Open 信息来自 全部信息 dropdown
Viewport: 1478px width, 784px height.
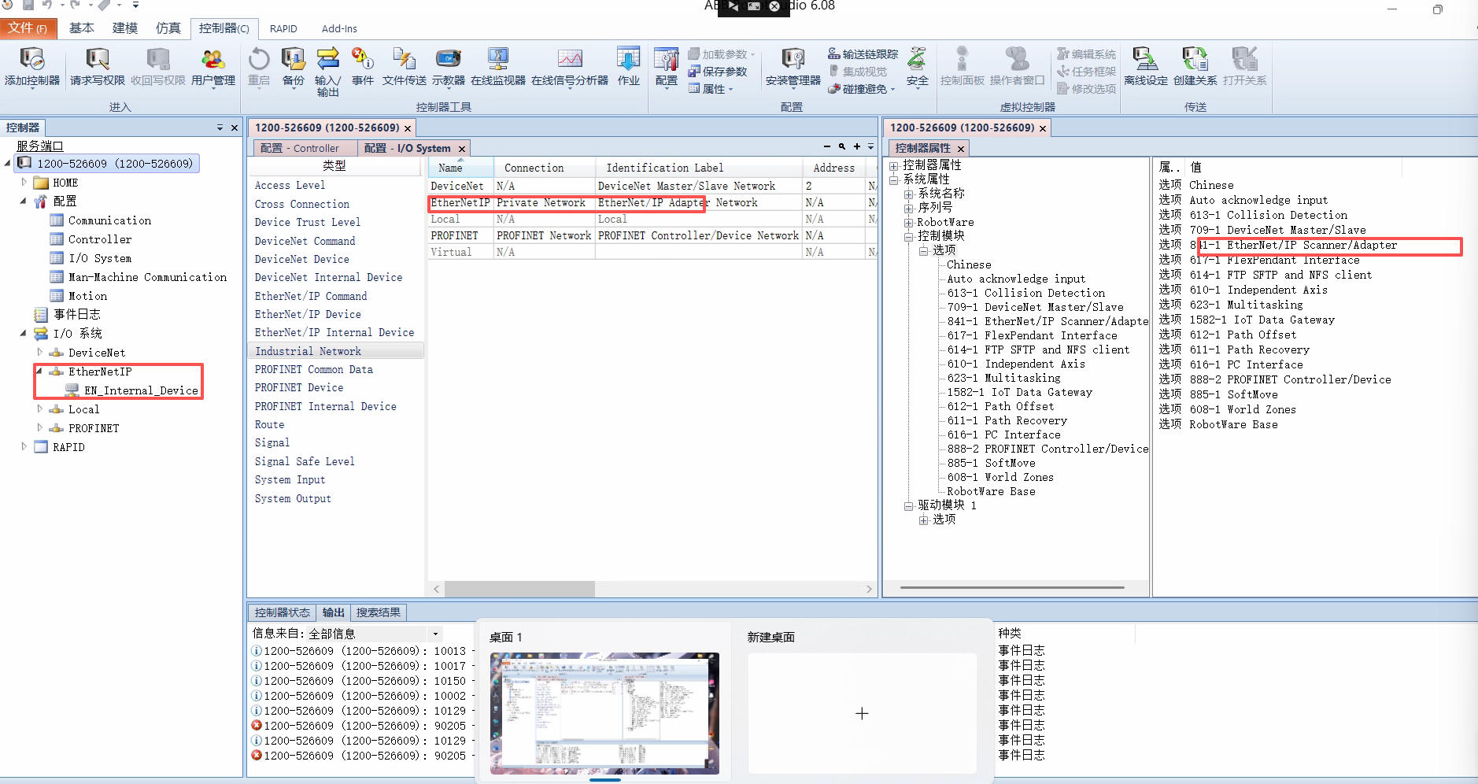435,634
